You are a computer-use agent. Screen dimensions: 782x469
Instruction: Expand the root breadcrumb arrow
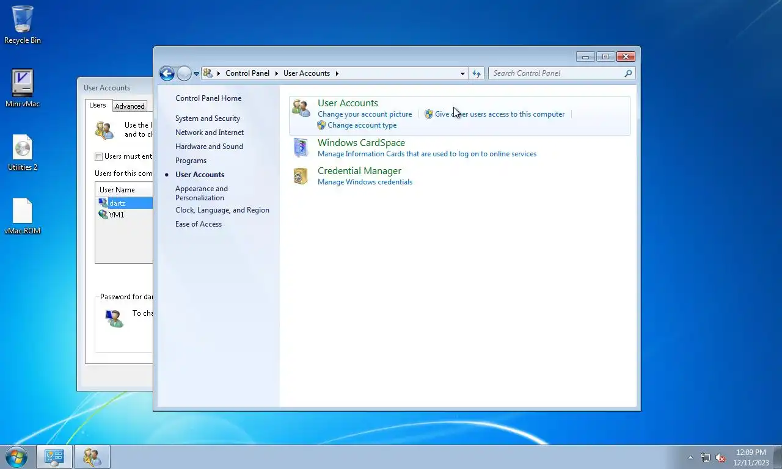(219, 73)
